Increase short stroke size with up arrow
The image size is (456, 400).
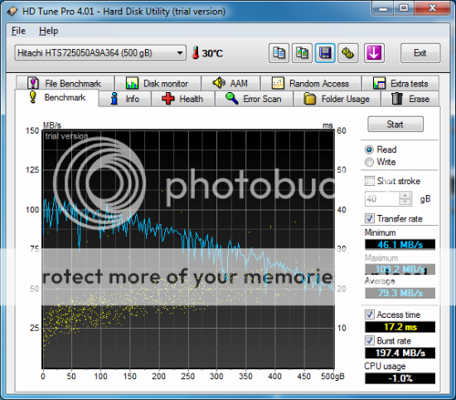(405, 196)
